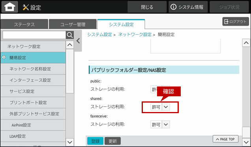The width and height of the screenshot is (251, 147).
Task: Click the search magnifier icon
Action: tap(70, 35)
